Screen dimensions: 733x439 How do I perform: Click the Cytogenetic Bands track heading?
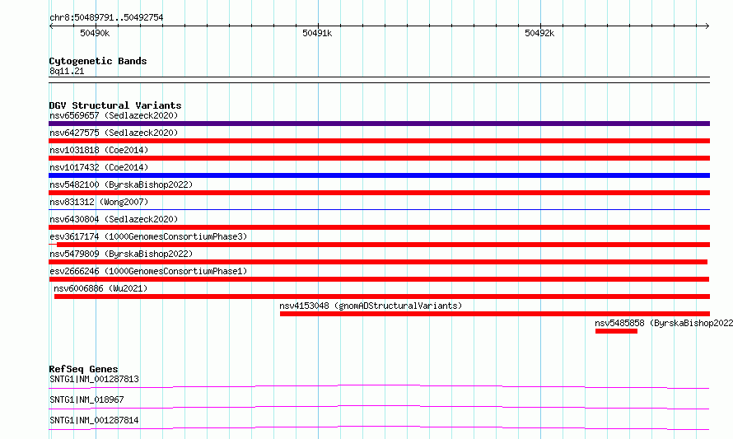pyautogui.click(x=98, y=61)
